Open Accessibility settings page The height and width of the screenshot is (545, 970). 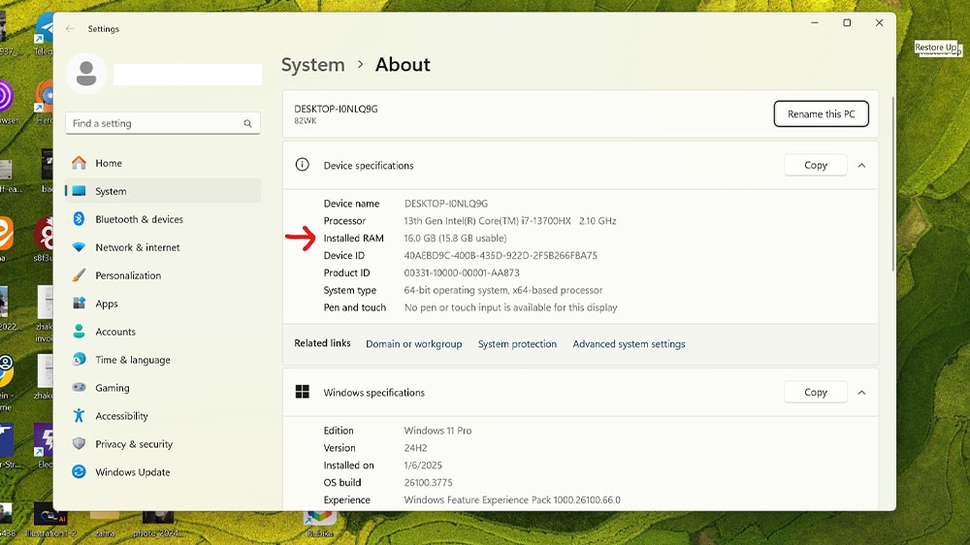[163, 416]
